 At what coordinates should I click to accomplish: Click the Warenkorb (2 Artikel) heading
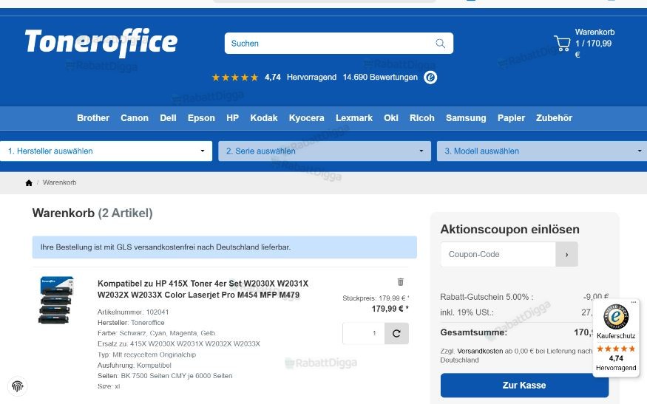pos(92,213)
